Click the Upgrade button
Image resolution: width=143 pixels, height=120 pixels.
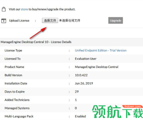115,20
